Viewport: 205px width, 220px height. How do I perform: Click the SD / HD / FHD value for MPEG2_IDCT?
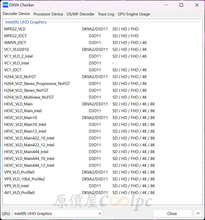(x=125, y=36)
